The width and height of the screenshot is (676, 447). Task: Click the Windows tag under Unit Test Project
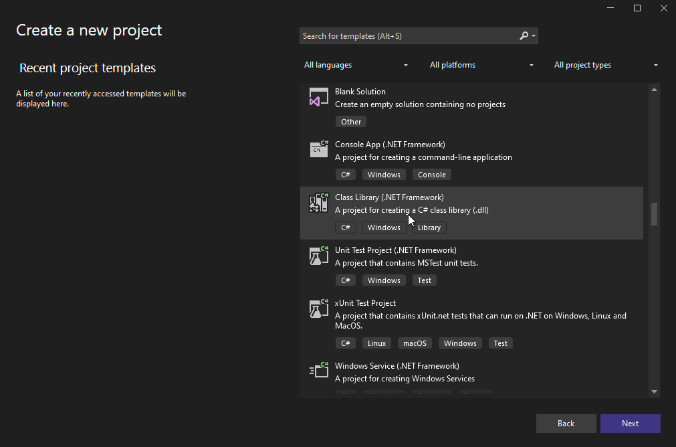(x=384, y=280)
